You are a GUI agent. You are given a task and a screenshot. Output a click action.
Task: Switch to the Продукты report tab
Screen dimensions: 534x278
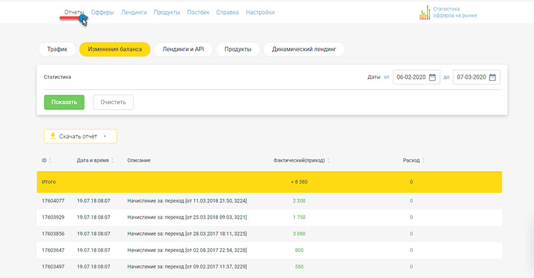238,50
